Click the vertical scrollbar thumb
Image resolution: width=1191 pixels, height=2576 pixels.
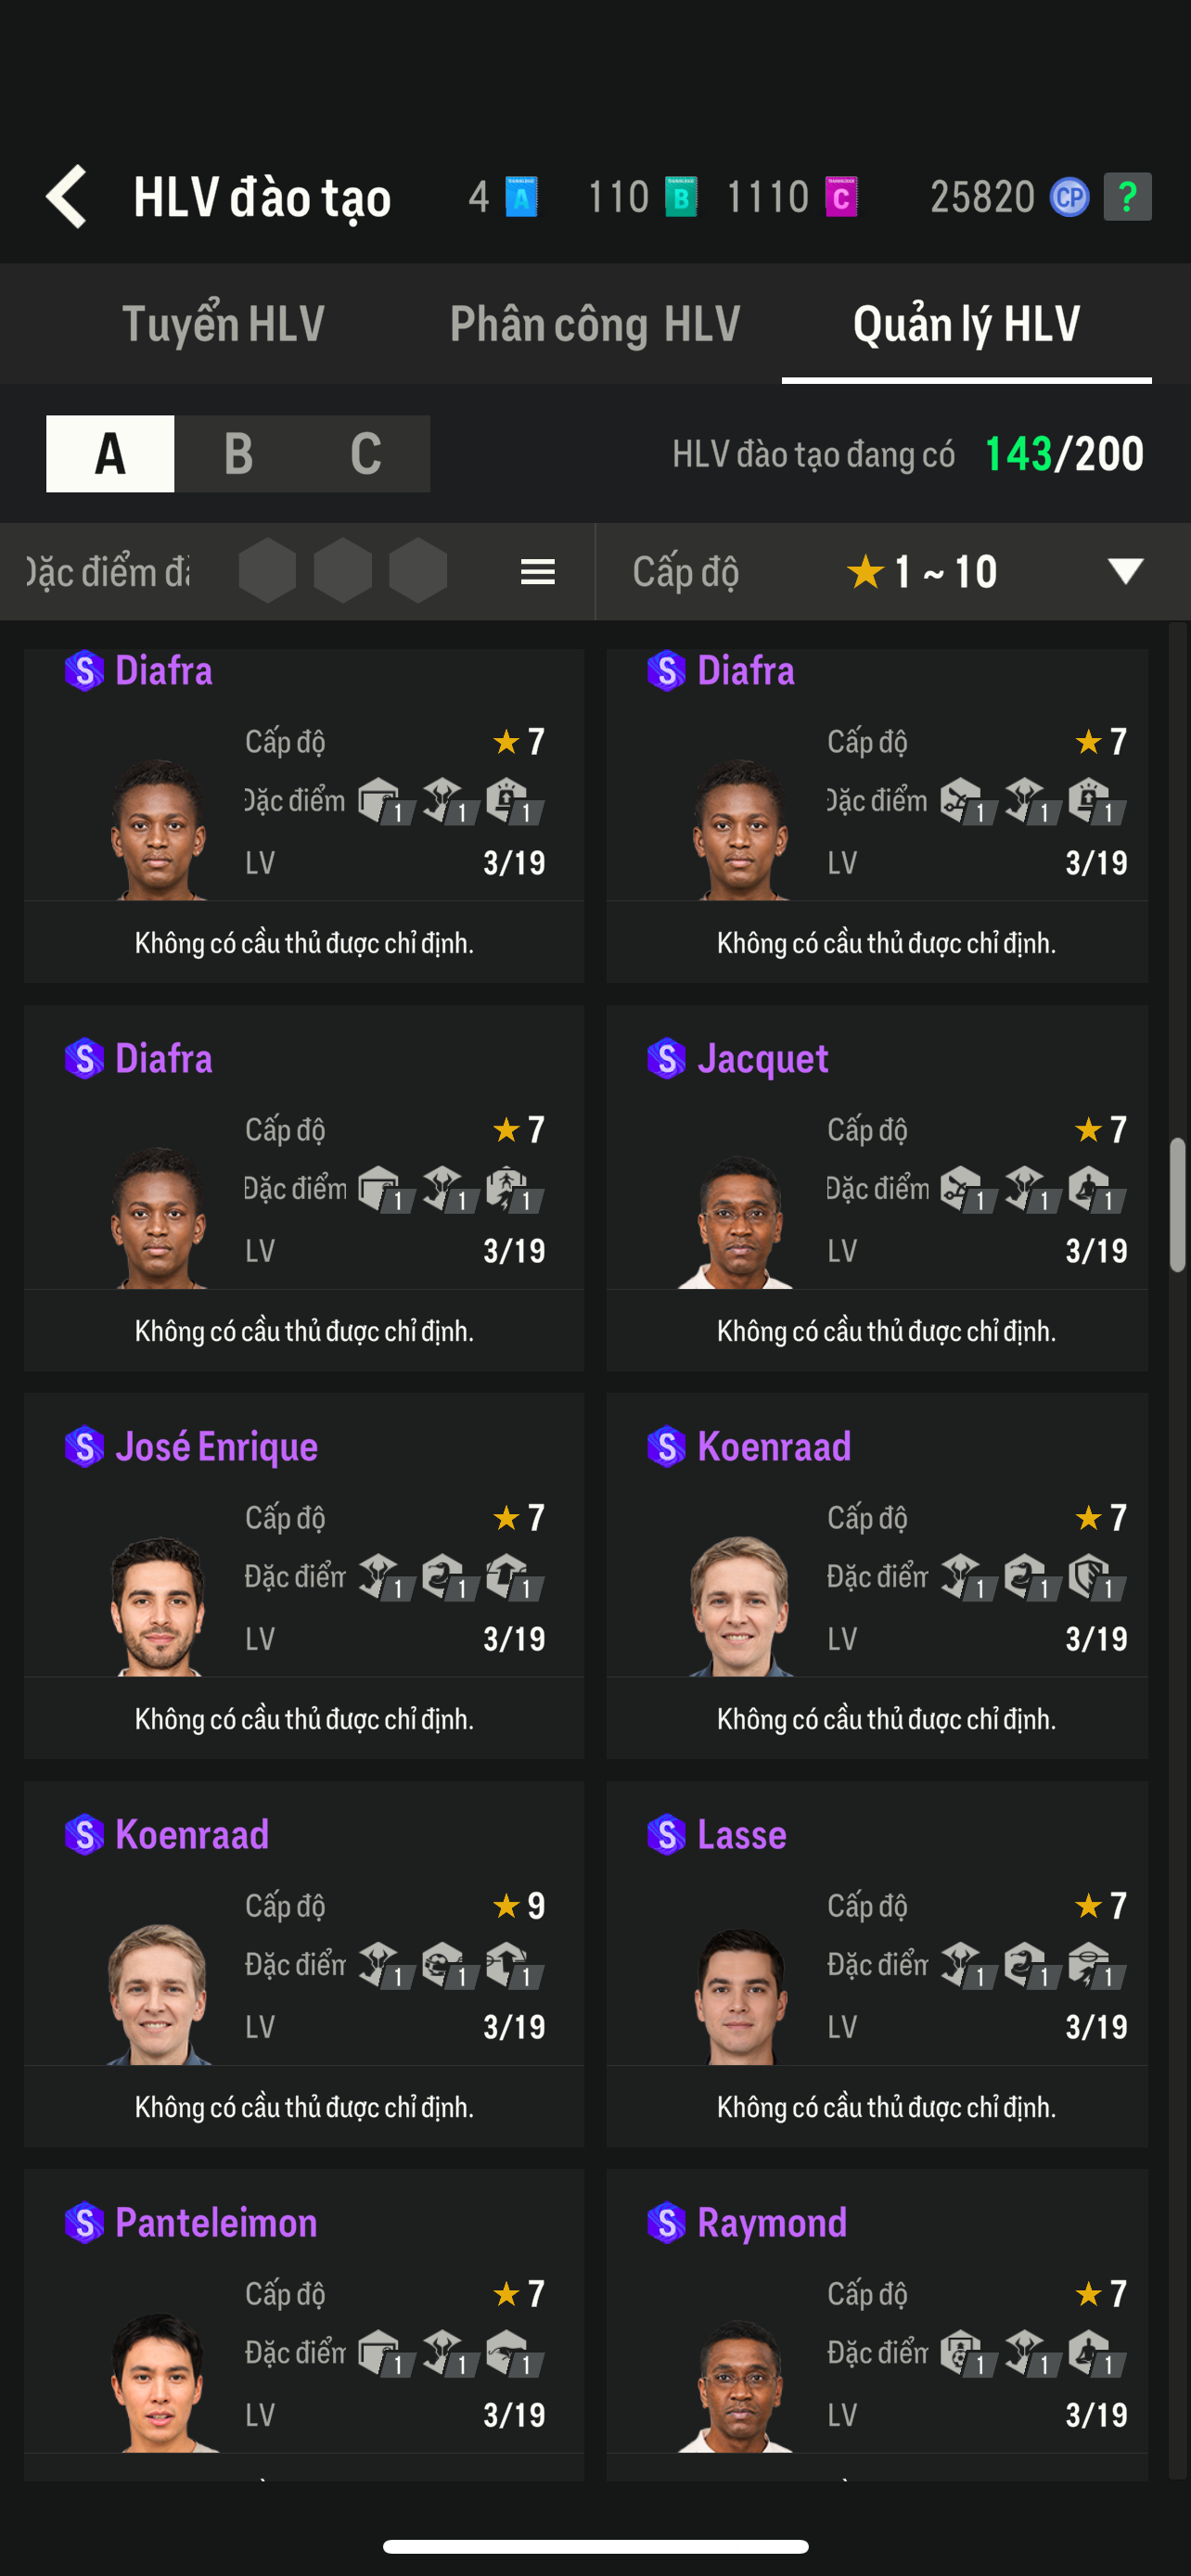click(1178, 1204)
